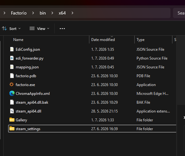Image resolution: width=185 pixels, height=156 pixels.
Task: Select the file name mapping.json
Action: point(27,67)
